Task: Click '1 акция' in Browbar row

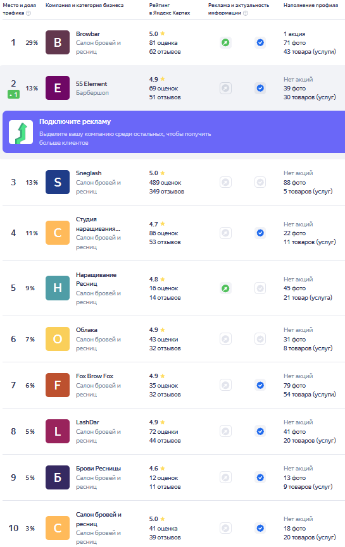Action: [x=294, y=34]
